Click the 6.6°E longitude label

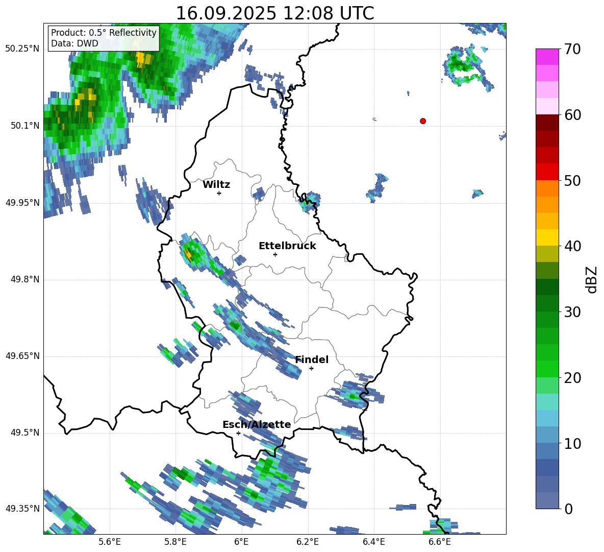click(440, 542)
